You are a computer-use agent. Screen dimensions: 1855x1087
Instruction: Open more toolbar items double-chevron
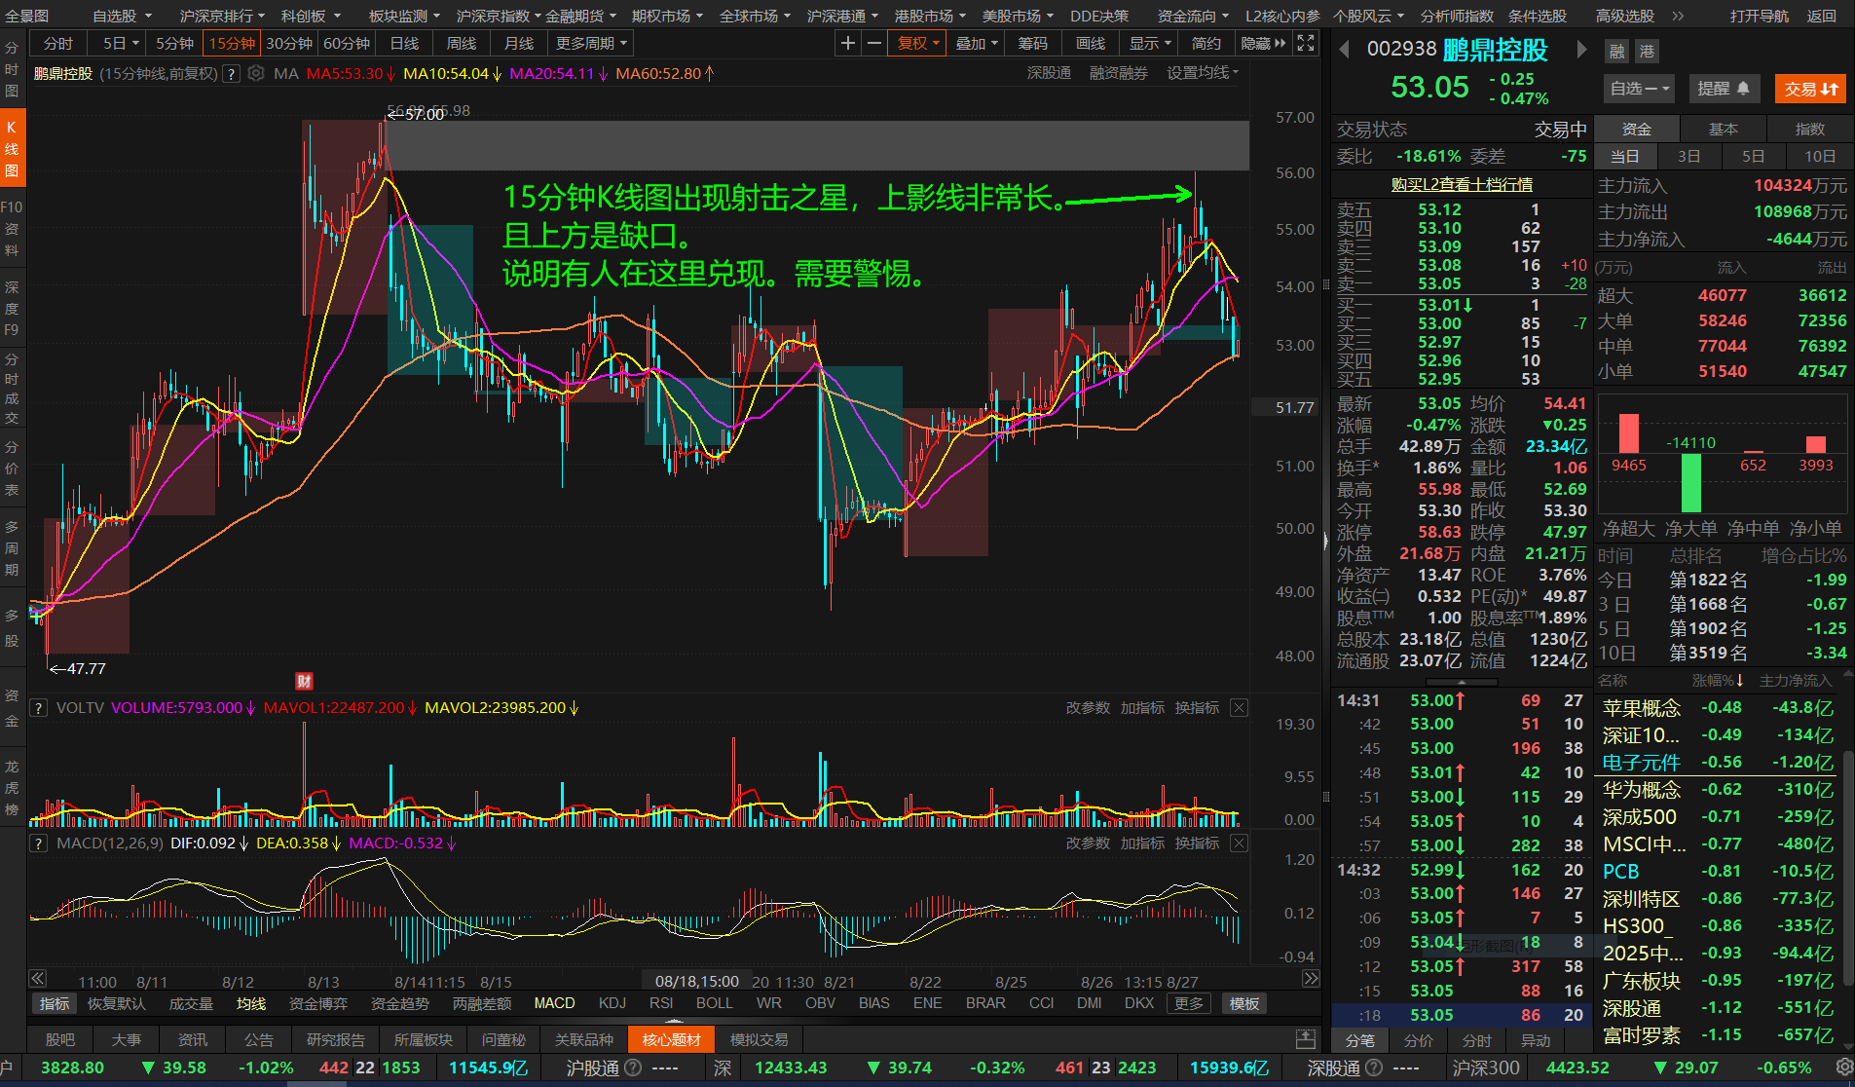[x=1678, y=16]
